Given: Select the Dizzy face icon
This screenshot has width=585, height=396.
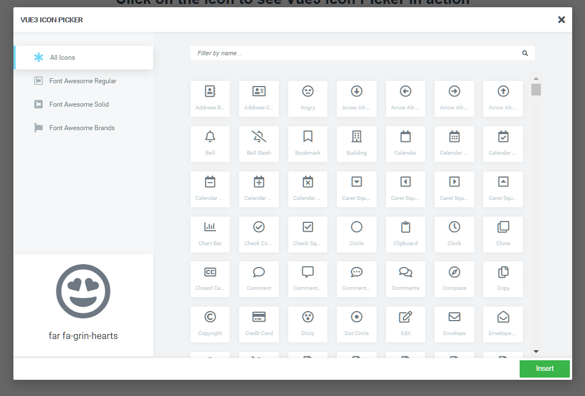Looking at the screenshot, I should coord(307,324).
